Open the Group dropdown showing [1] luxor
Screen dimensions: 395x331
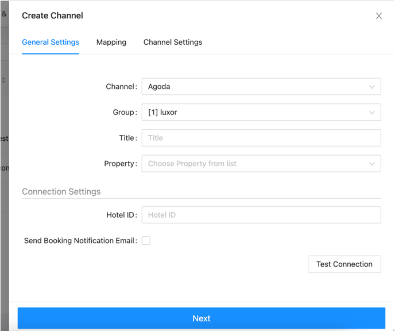pos(261,112)
